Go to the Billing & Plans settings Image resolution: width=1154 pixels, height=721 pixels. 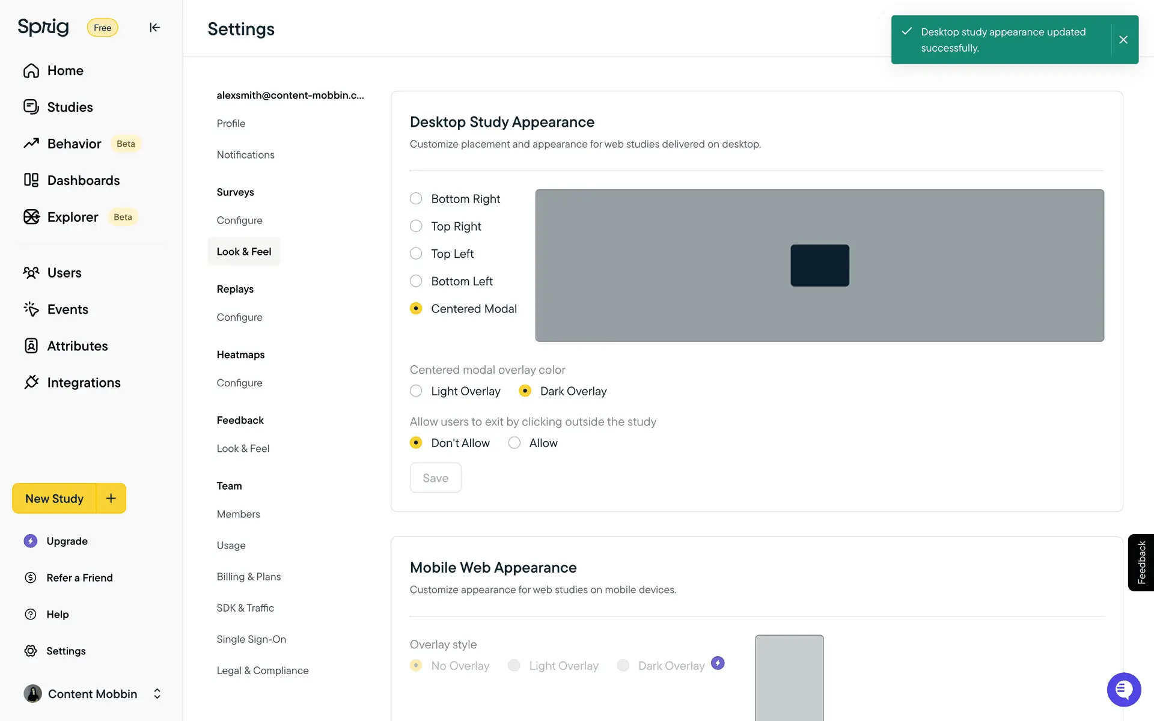click(x=248, y=576)
